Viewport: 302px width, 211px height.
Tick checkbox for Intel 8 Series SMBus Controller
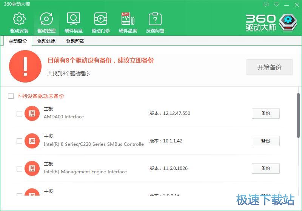click(19, 141)
